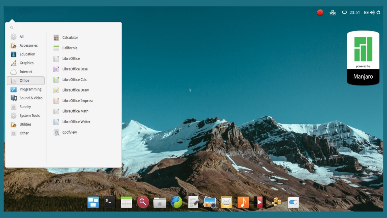Open qpdfview from the Office list
Screen dimensions: 387x218
pyautogui.click(x=69, y=132)
